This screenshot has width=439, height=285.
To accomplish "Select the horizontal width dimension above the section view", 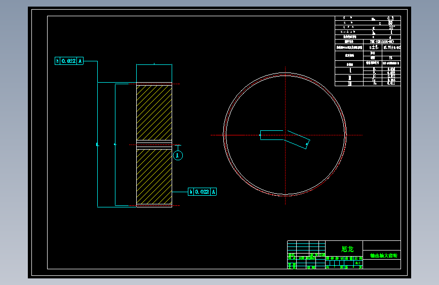I will pos(154,64).
